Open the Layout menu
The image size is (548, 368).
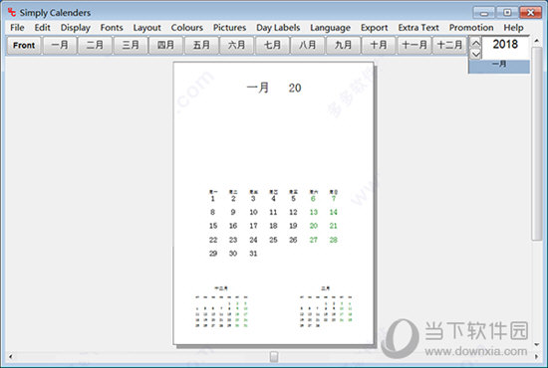coord(146,28)
